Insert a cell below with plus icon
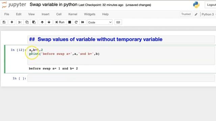216x121 pixels. [x=12, y=22]
